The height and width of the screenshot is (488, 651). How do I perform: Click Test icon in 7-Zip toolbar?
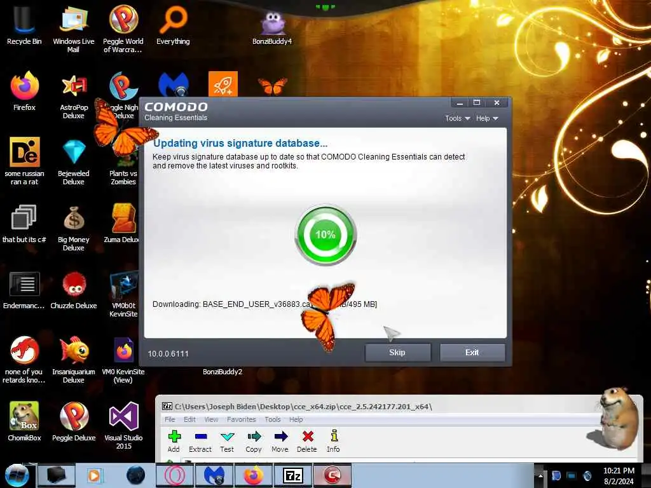click(227, 441)
